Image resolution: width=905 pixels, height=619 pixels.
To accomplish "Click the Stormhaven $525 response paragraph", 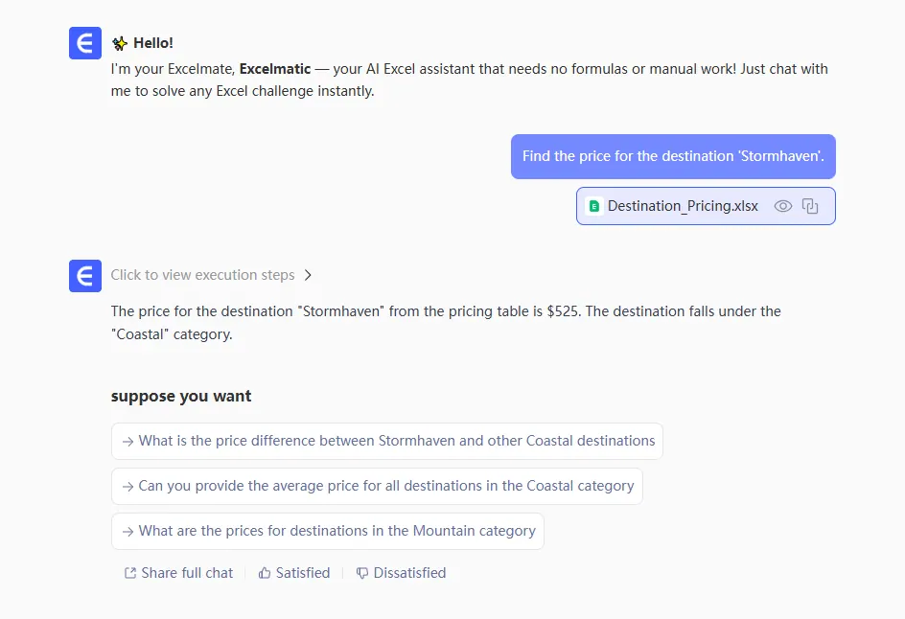I will point(446,323).
